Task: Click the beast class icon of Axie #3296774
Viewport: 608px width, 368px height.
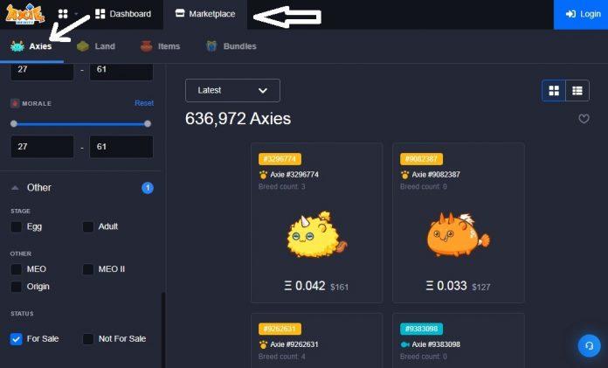Action: [x=263, y=175]
